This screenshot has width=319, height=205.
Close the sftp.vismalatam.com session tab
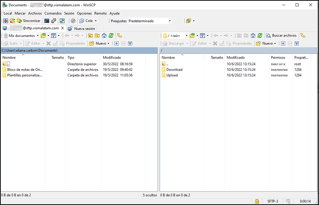pos(62,28)
